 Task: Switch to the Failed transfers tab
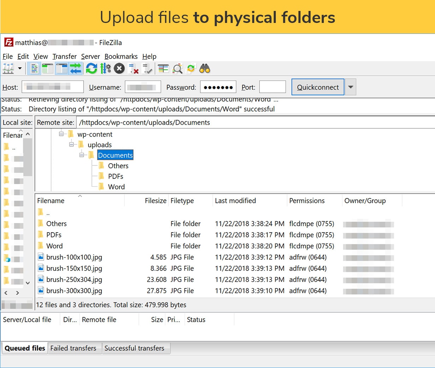pyautogui.click(x=73, y=348)
